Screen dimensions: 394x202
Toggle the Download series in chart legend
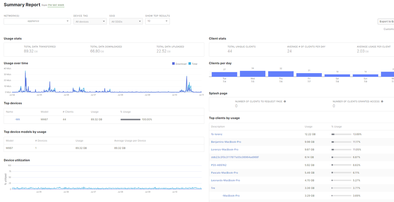coord(179,64)
